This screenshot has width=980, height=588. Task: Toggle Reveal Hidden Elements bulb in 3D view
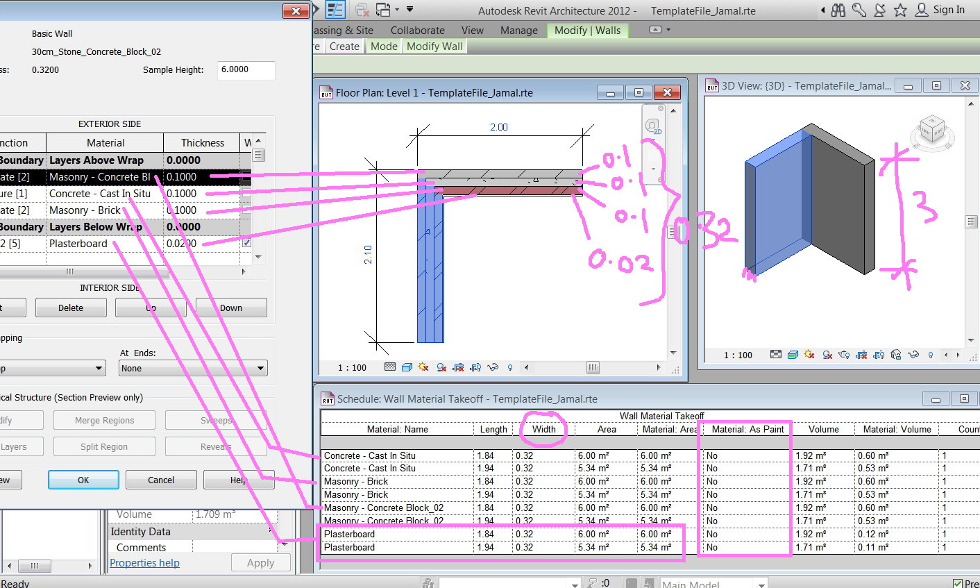pos(930,355)
